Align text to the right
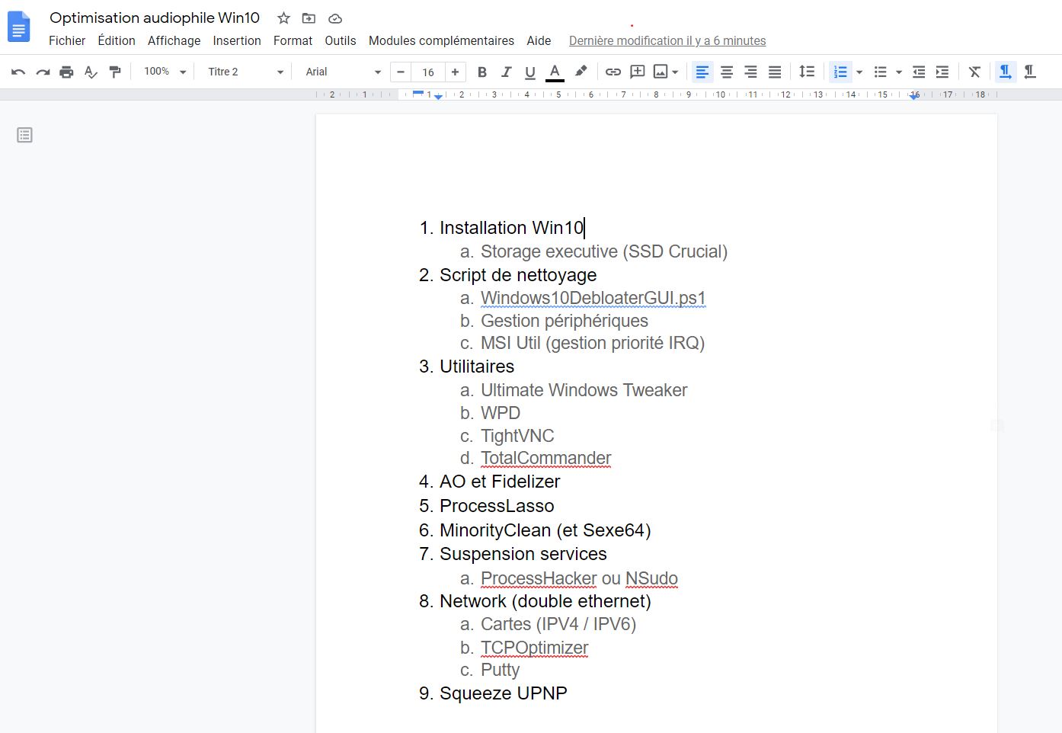 point(750,72)
